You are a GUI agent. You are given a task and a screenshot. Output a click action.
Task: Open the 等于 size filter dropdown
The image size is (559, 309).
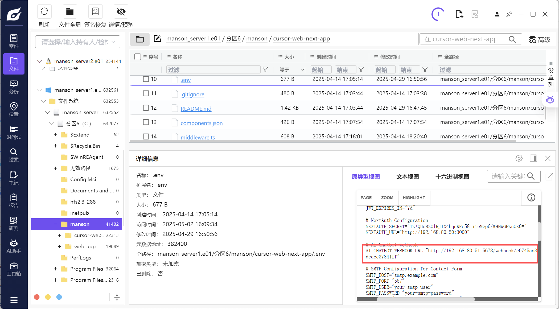(292, 70)
